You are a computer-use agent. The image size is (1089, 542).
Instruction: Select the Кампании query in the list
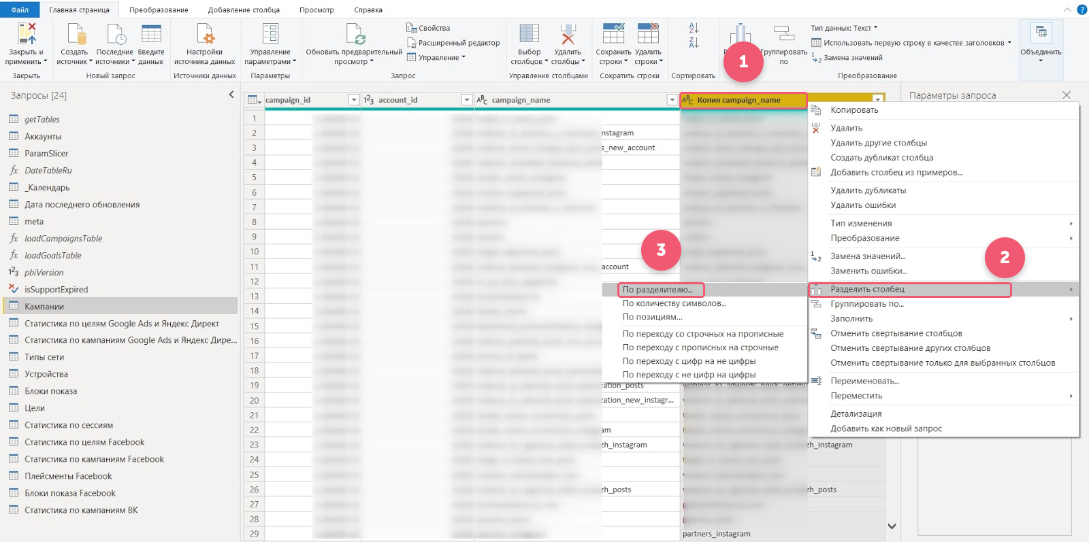pos(44,307)
